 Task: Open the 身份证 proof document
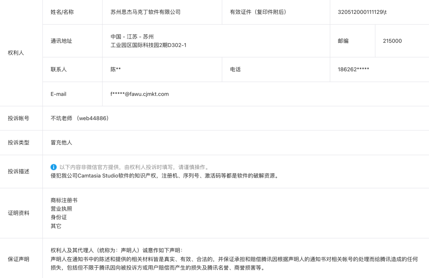pyautogui.click(x=58, y=217)
